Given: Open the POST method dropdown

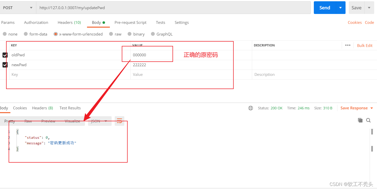Looking at the screenshot, I should [x=18, y=8].
